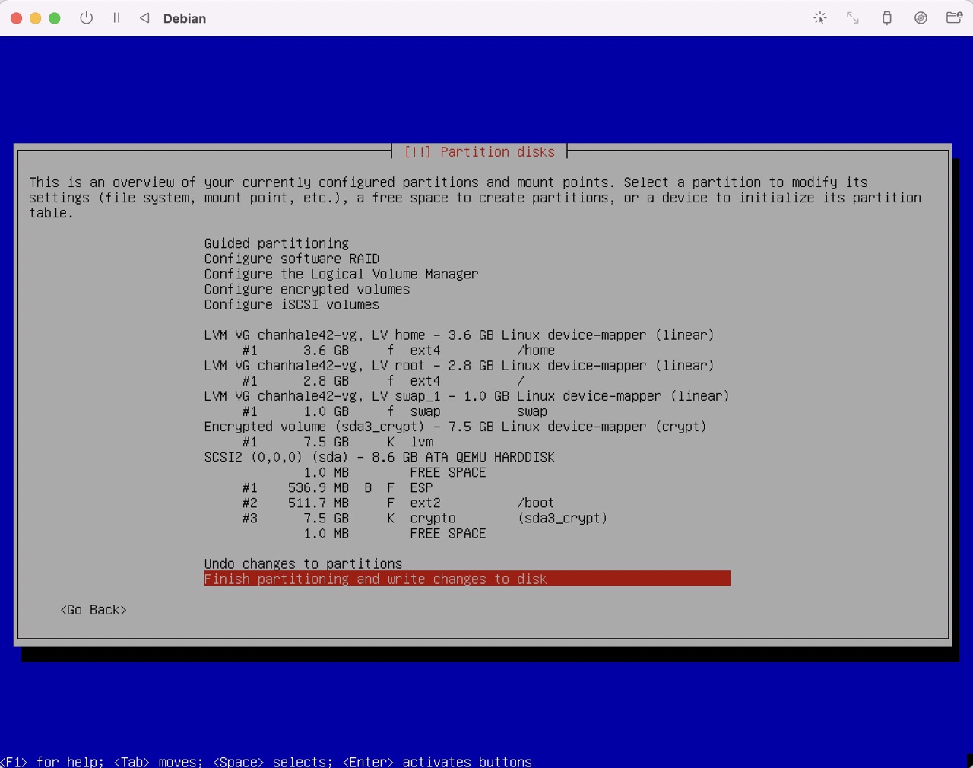Open the shared folder icon
Viewport: 973px width, 768px height.
[x=954, y=17]
